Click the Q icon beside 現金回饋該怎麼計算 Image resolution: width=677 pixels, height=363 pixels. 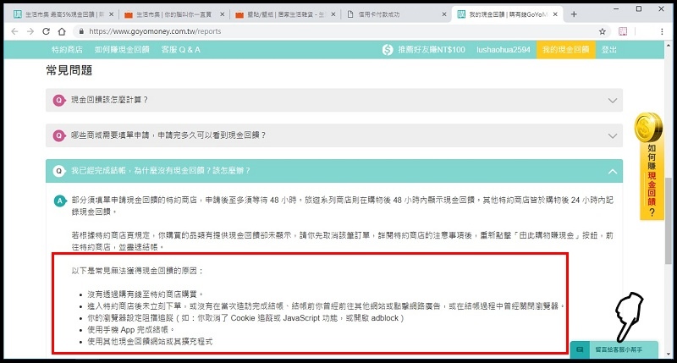coord(59,100)
